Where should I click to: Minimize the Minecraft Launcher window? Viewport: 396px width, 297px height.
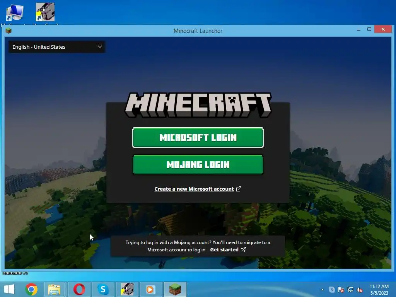[x=359, y=30]
